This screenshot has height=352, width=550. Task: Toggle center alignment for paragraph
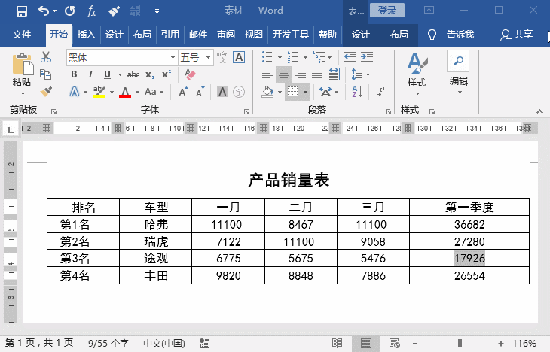click(x=283, y=74)
